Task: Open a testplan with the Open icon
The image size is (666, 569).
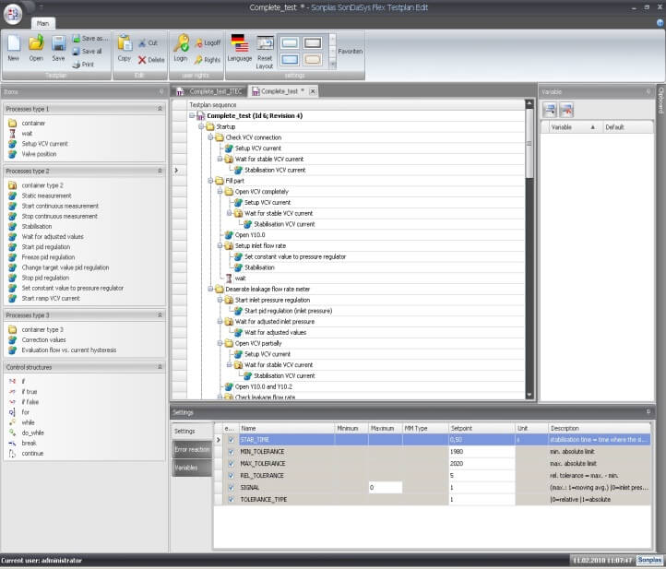Action: [x=36, y=44]
